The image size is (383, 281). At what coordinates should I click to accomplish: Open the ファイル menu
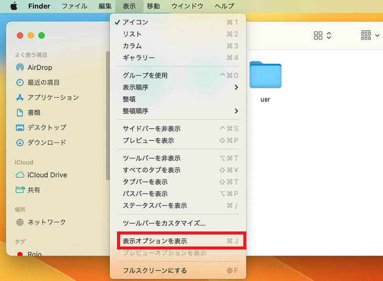tap(74, 6)
